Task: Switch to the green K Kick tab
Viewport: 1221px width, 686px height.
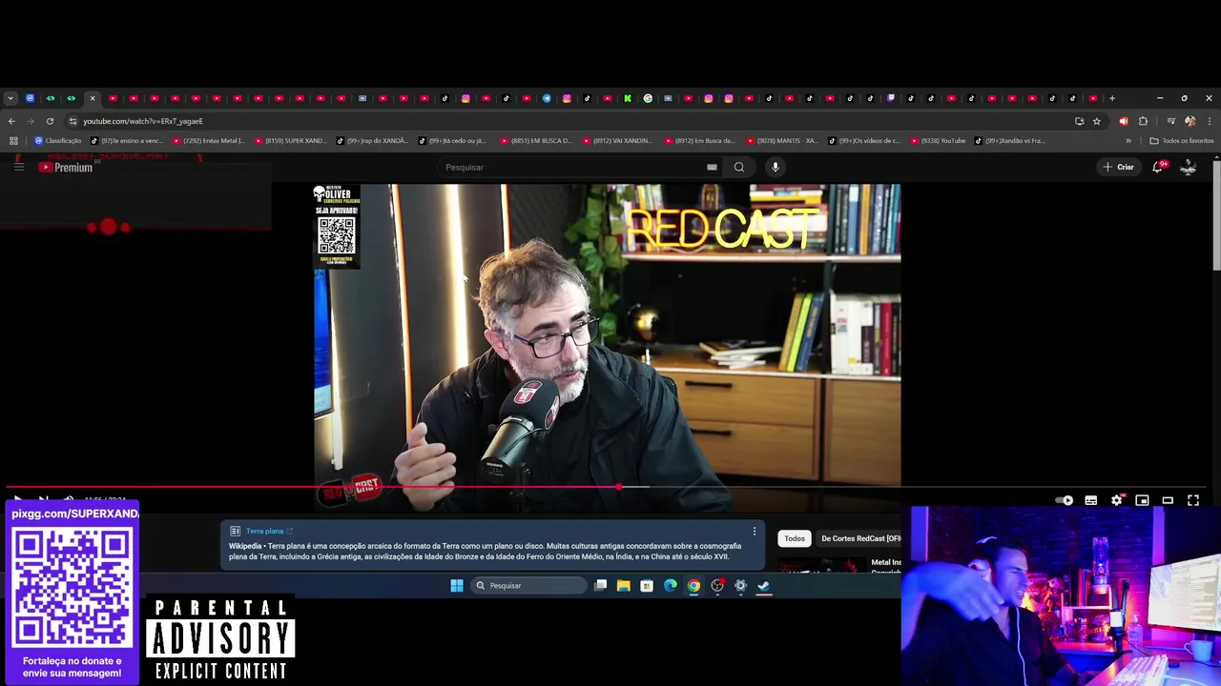Action: [628, 98]
